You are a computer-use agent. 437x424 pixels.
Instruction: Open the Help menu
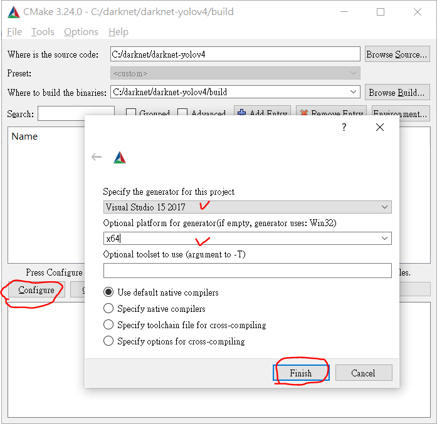click(118, 32)
